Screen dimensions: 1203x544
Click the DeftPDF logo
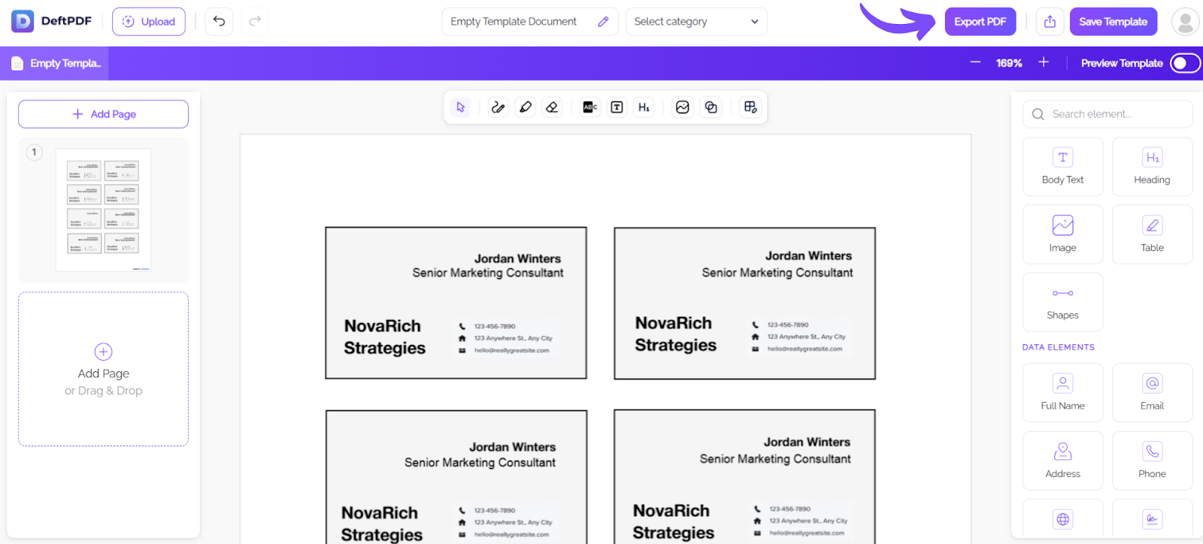pyautogui.click(x=51, y=21)
